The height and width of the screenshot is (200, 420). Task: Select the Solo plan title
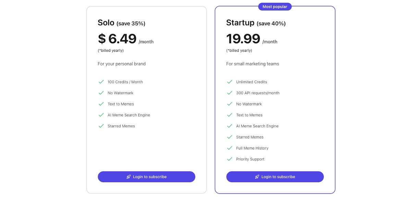tap(106, 23)
